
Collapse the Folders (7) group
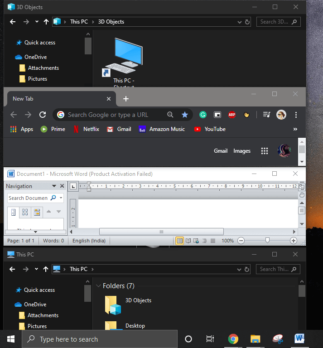[x=98, y=286]
